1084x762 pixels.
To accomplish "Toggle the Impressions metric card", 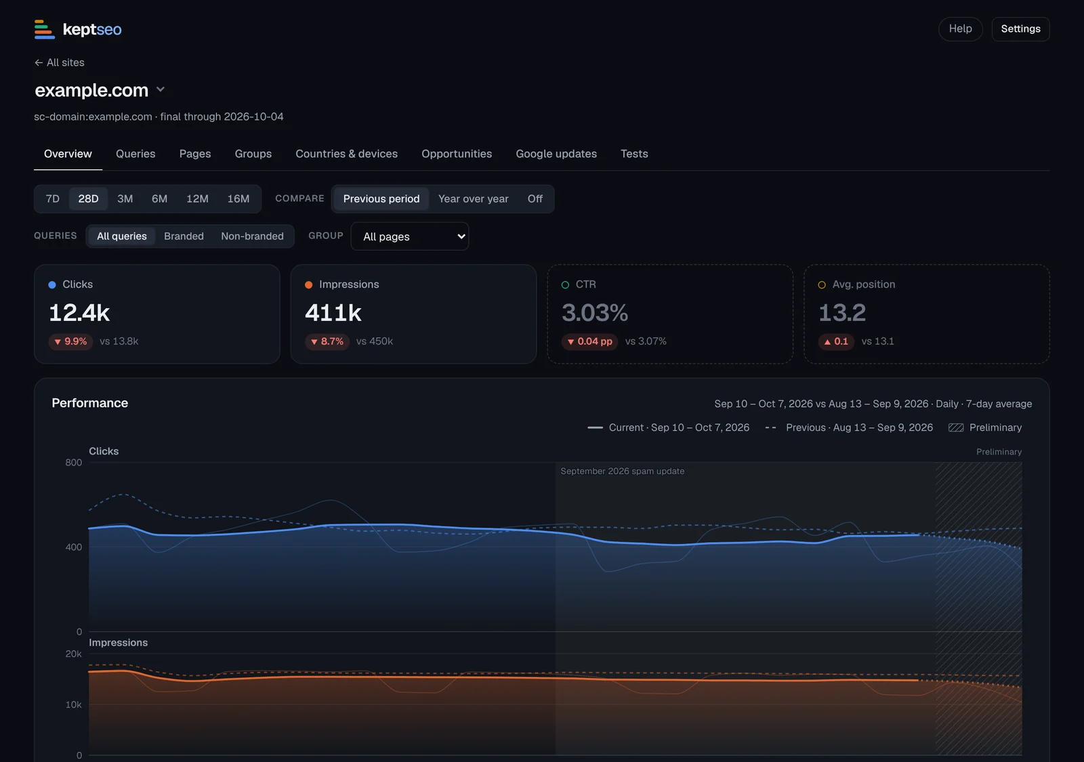I will coord(413,314).
